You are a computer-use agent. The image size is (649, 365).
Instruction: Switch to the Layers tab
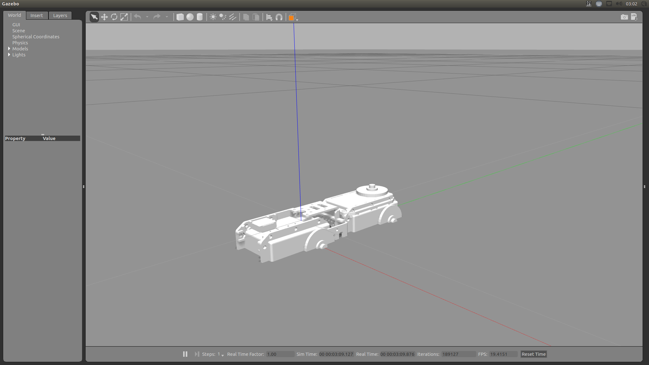pos(60,15)
